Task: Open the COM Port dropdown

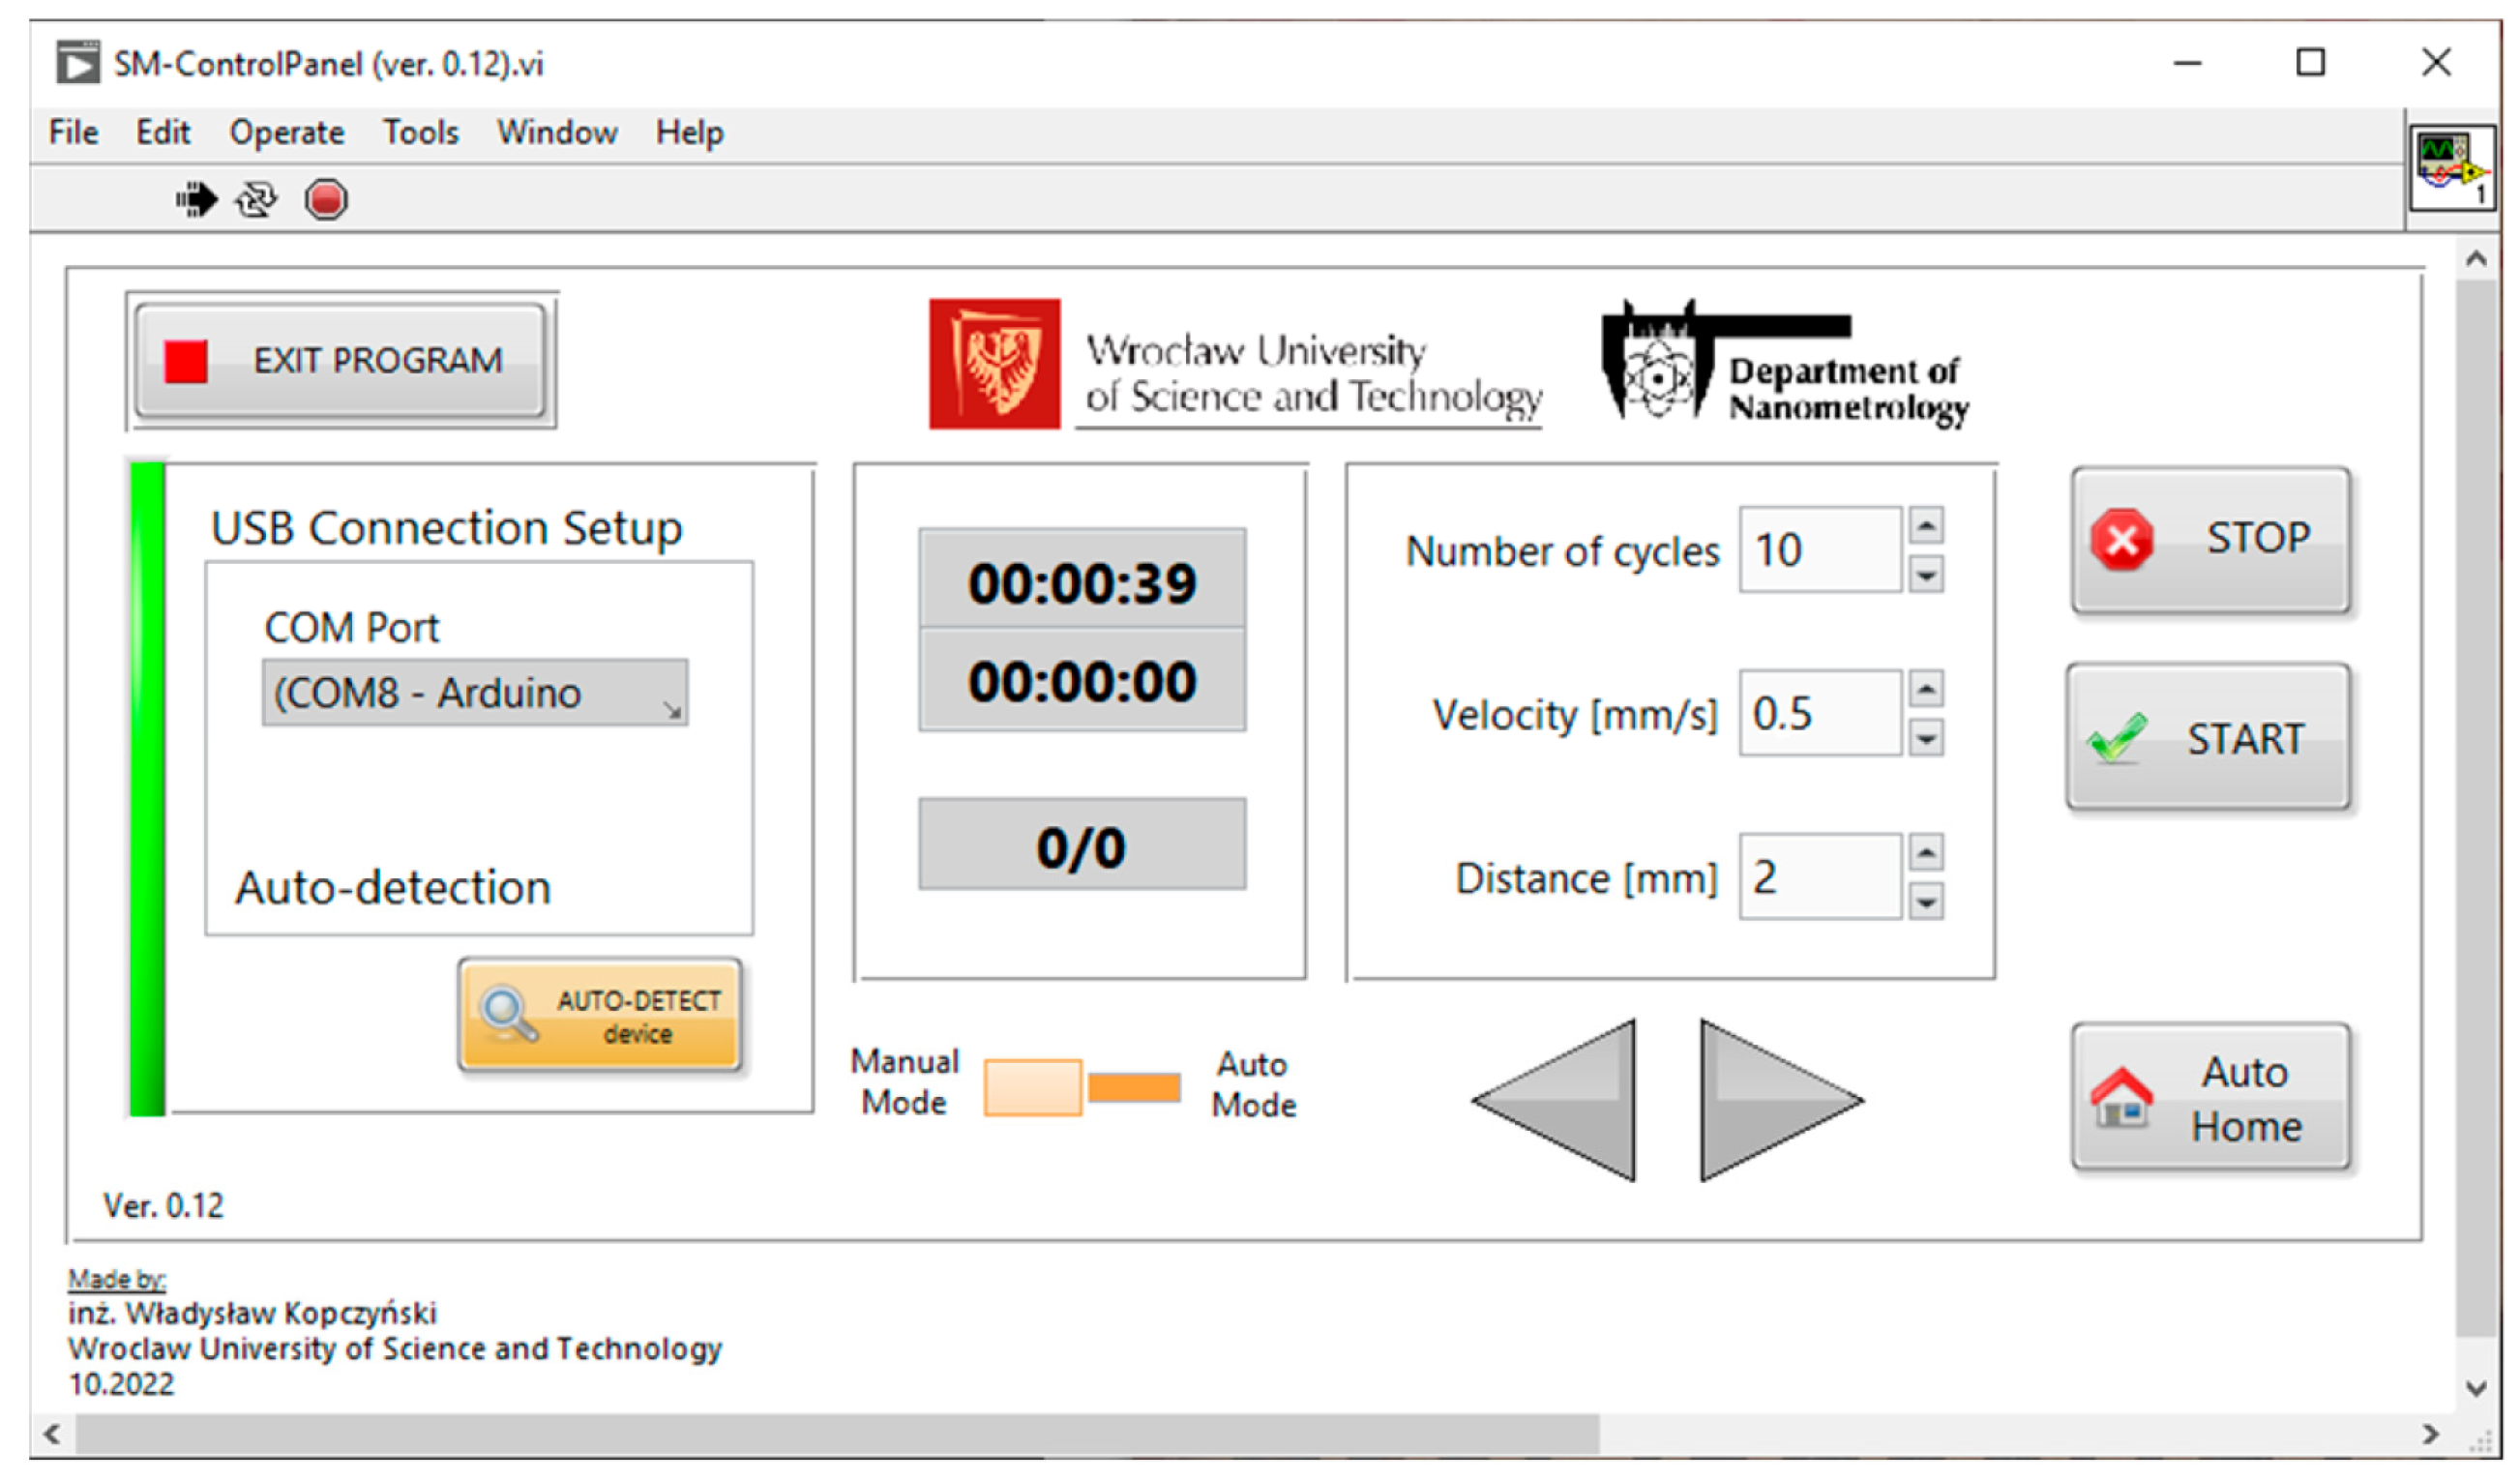Action: click(x=474, y=693)
